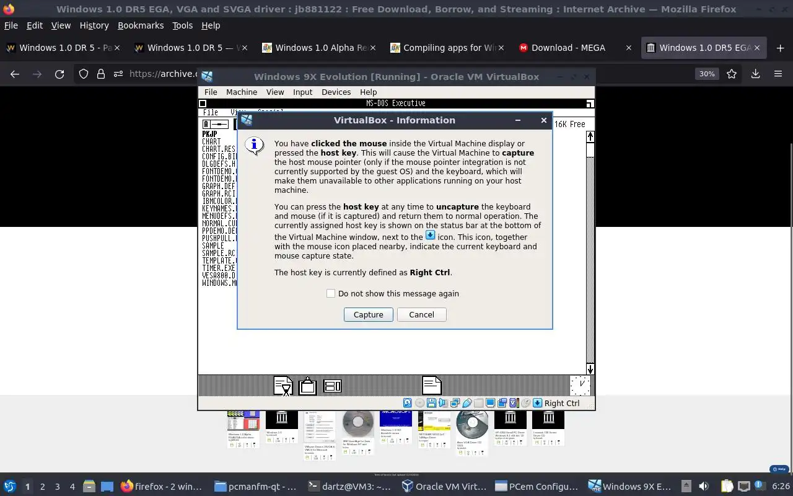Click the USB devices status icon
This screenshot has height=496, width=793.
click(467, 403)
